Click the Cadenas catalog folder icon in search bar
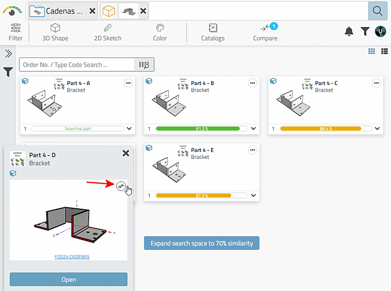Viewport: 391px width, 291px height. pyautogui.click(x=37, y=11)
